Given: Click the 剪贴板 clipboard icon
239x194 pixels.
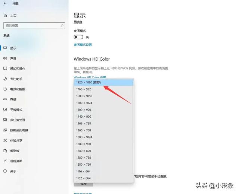Looking at the screenshot, I should [x=5, y=151].
